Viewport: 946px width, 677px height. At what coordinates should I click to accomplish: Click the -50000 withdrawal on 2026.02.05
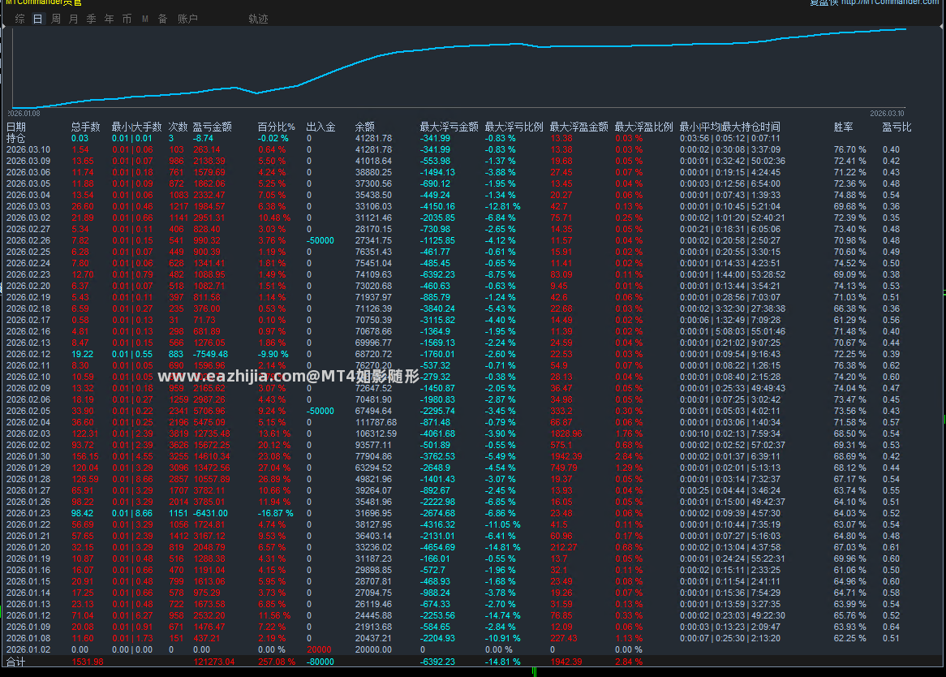[x=320, y=411]
